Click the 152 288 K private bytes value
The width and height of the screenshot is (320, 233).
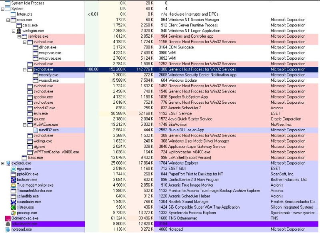point(117,69)
